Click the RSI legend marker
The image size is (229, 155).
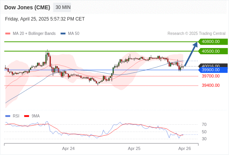tap(8, 116)
